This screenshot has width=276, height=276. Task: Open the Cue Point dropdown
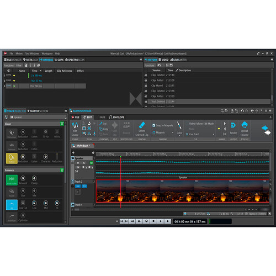[x=214, y=134]
